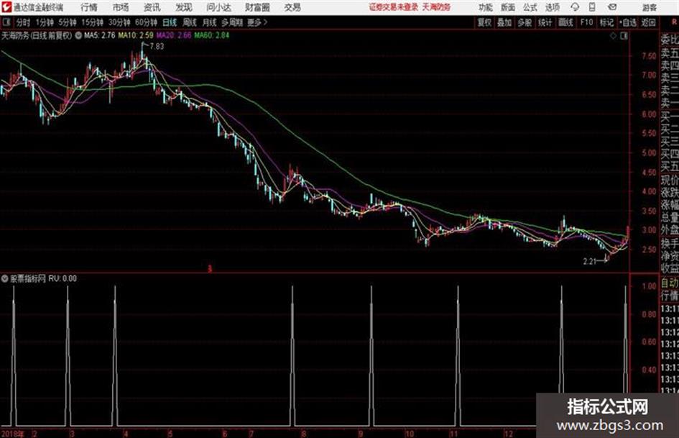The height and width of the screenshot is (438, 679).
Task: Click 证券交易未登录 login notice
Action: (x=394, y=7)
